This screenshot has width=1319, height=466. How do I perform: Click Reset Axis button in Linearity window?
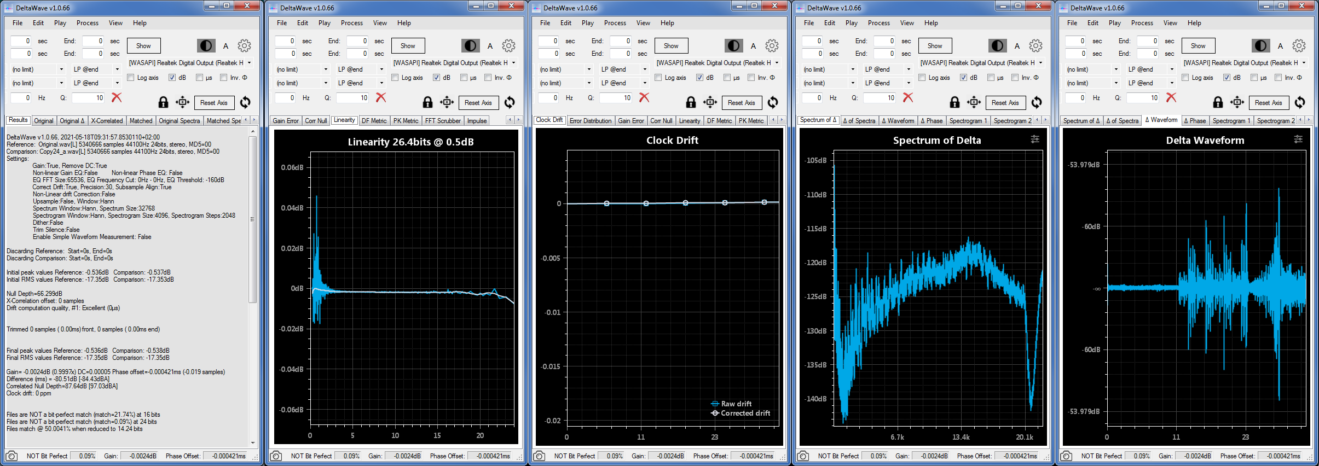pyautogui.click(x=478, y=103)
